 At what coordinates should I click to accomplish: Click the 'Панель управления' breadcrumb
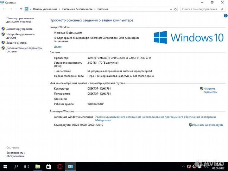pyautogui.click(x=45, y=9)
